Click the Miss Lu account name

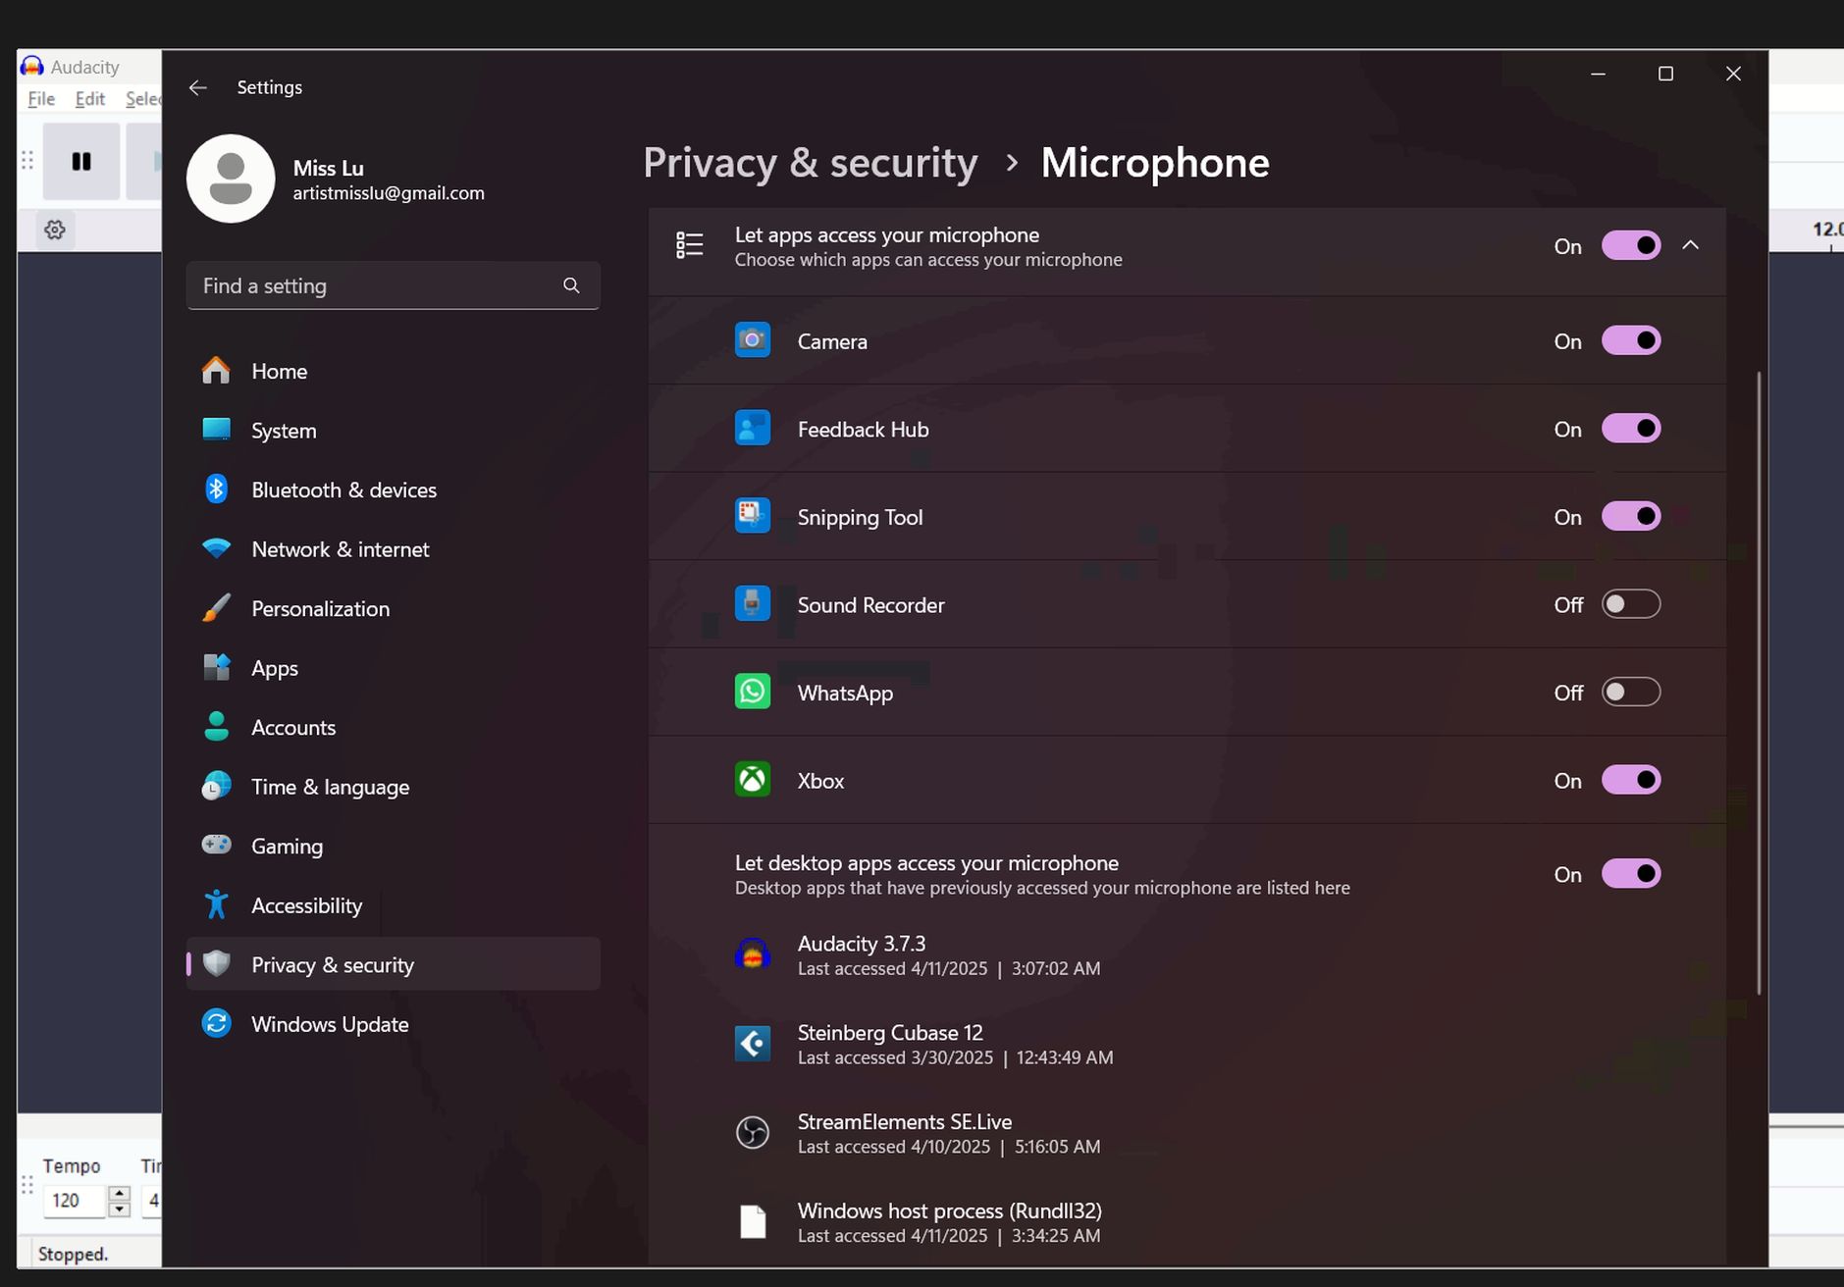click(329, 168)
